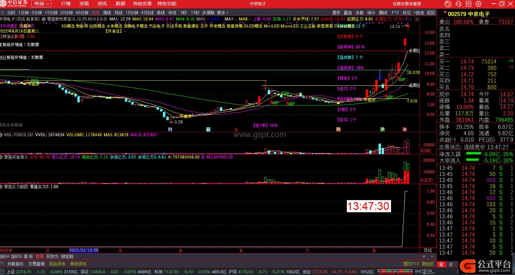The image size is (515, 275).
Task: Click the 财 event marker on chart
Action: pyautogui.click(x=170, y=129)
